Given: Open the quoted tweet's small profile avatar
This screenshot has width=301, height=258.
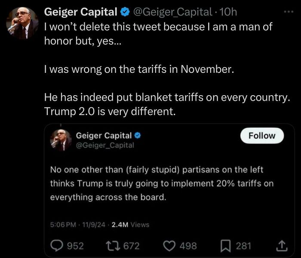Looking at the screenshot, I should click(x=61, y=140).
